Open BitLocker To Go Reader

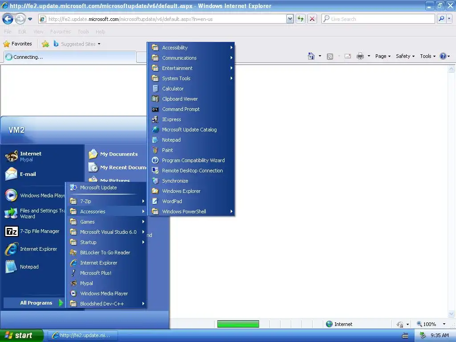tap(106, 252)
